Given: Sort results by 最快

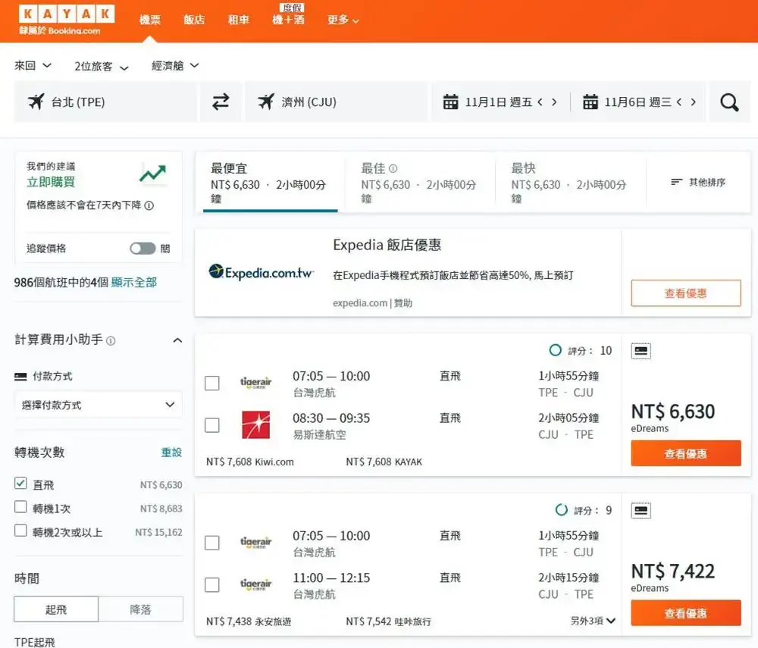Looking at the screenshot, I should tap(571, 183).
